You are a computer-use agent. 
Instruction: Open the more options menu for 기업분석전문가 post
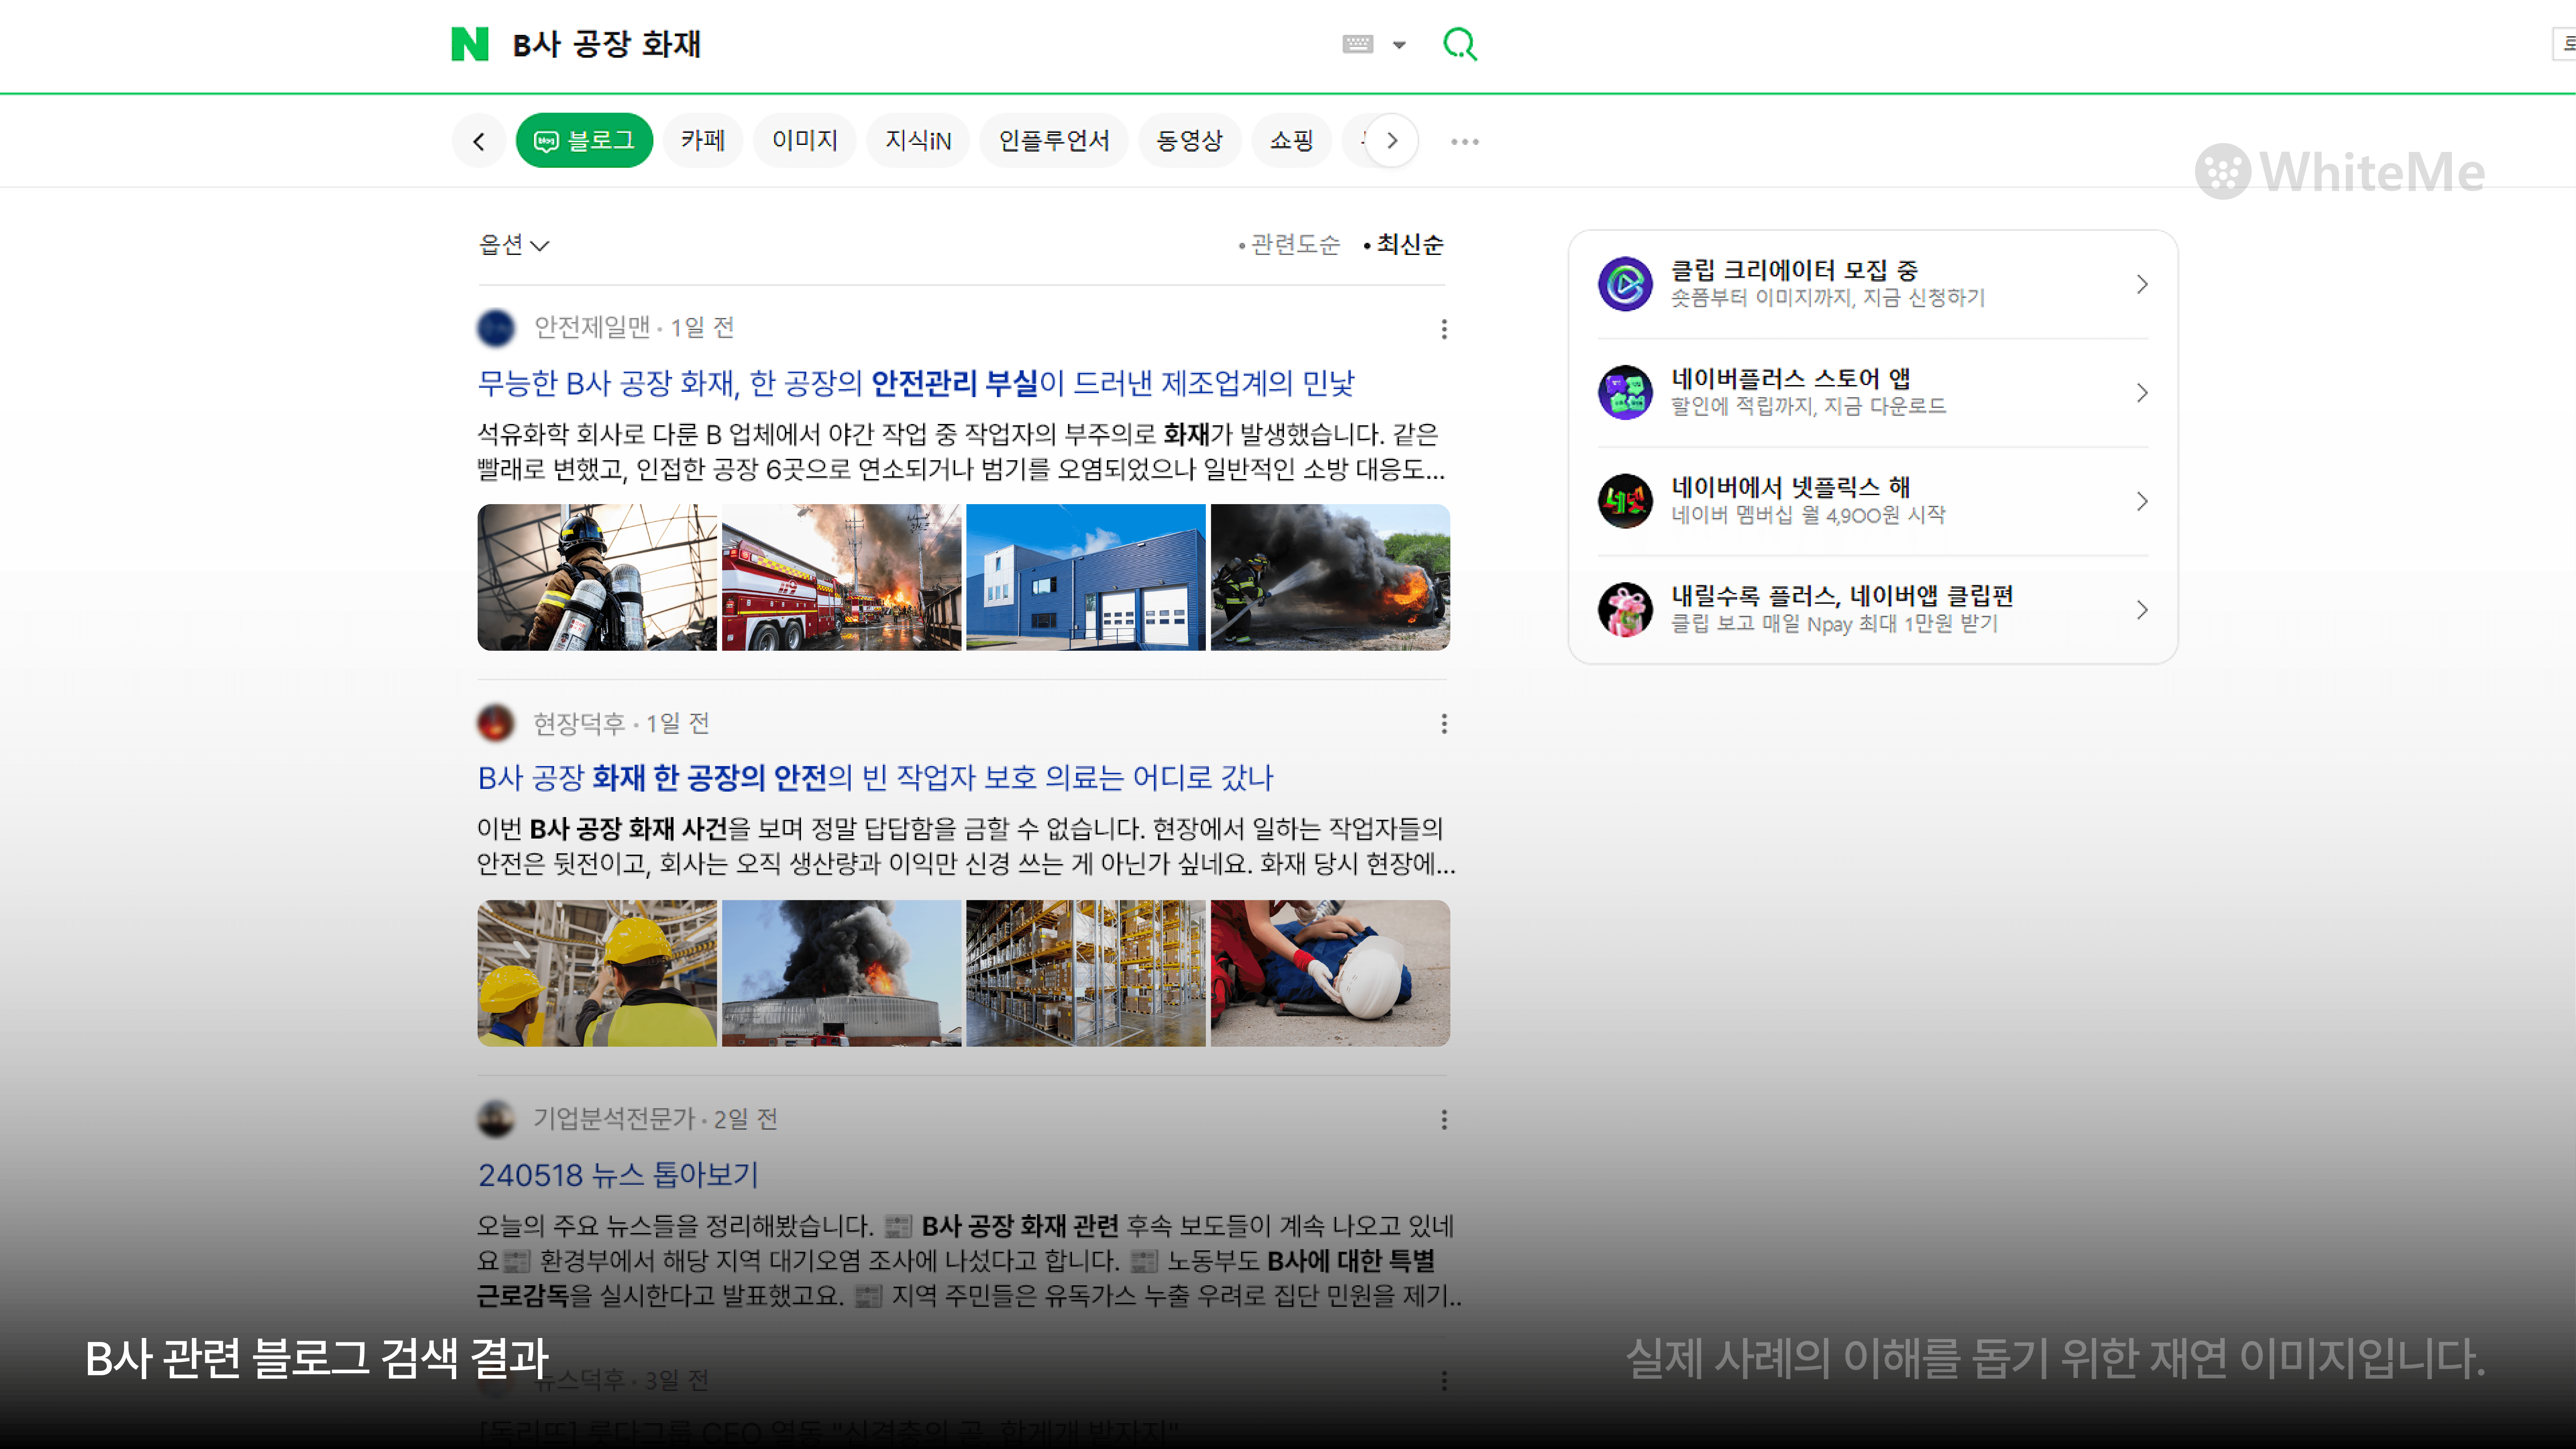[1444, 1120]
